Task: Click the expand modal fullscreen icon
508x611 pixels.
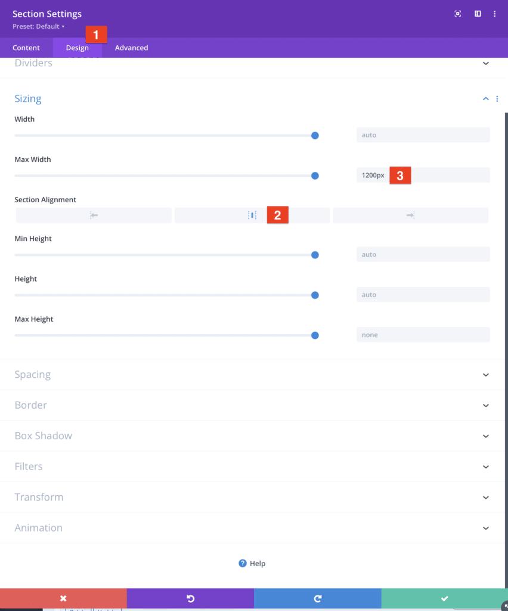Action: point(458,14)
